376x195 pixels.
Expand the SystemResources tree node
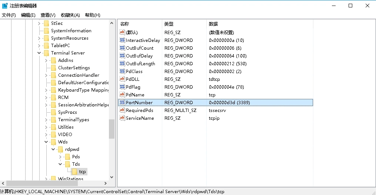pos(39,38)
